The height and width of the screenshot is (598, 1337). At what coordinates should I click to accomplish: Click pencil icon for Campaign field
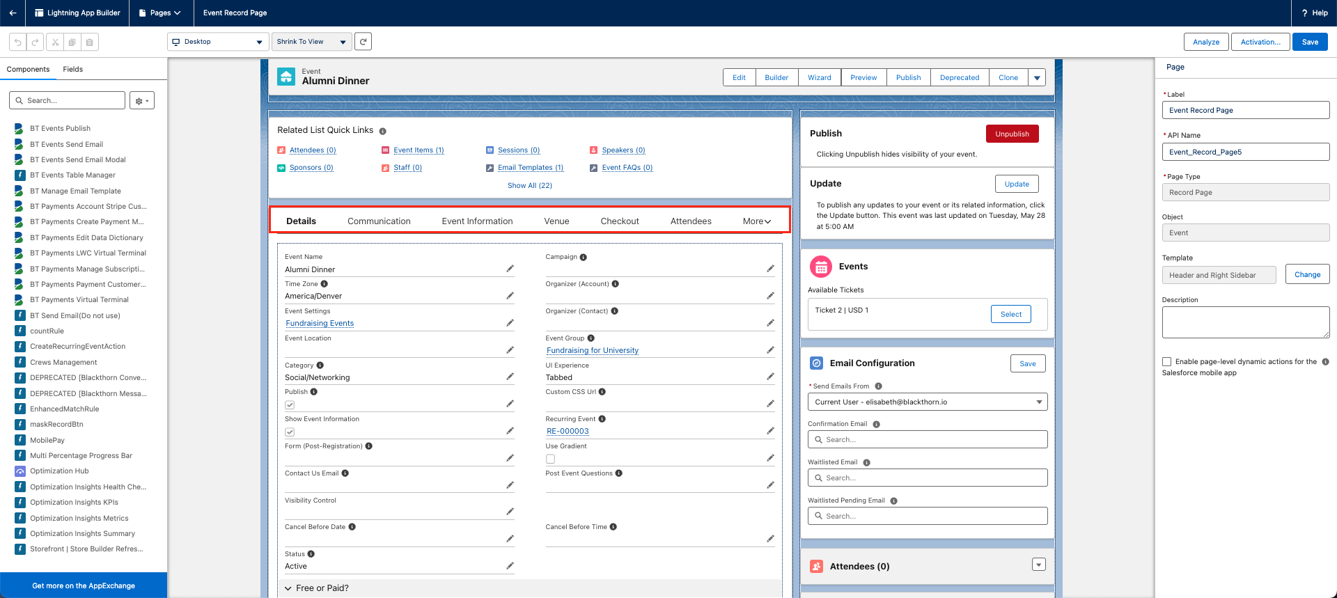pyautogui.click(x=770, y=269)
